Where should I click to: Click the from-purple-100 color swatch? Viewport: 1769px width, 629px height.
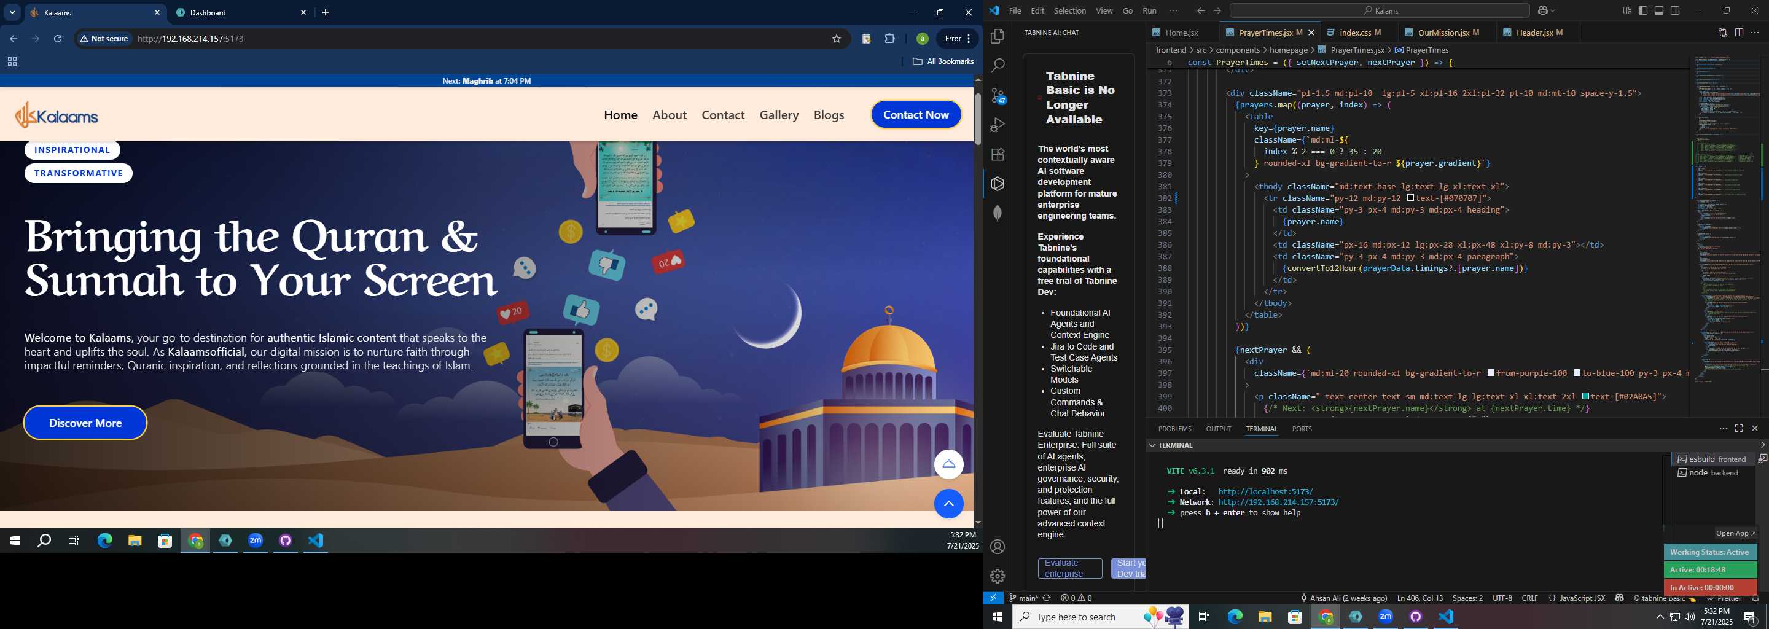point(1491,373)
